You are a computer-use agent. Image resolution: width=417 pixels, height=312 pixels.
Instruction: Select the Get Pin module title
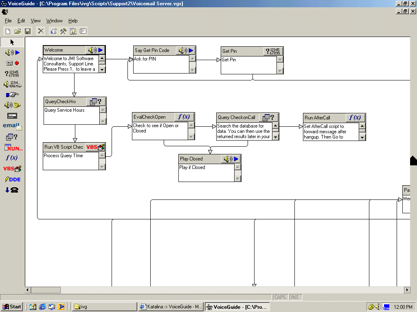pyautogui.click(x=230, y=51)
